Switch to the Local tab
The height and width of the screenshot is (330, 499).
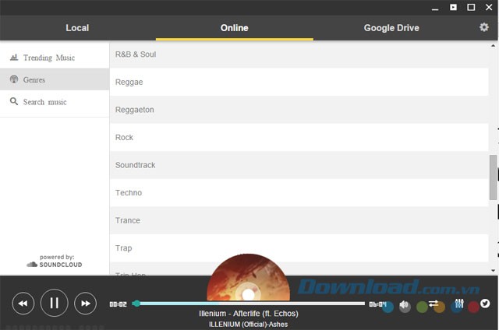tap(77, 28)
